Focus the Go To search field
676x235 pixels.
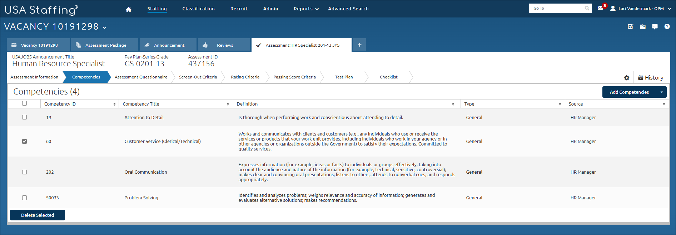click(557, 8)
